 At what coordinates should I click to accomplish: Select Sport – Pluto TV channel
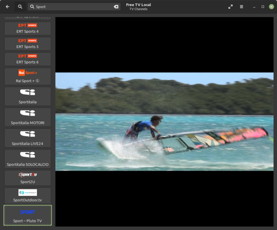tap(28, 215)
